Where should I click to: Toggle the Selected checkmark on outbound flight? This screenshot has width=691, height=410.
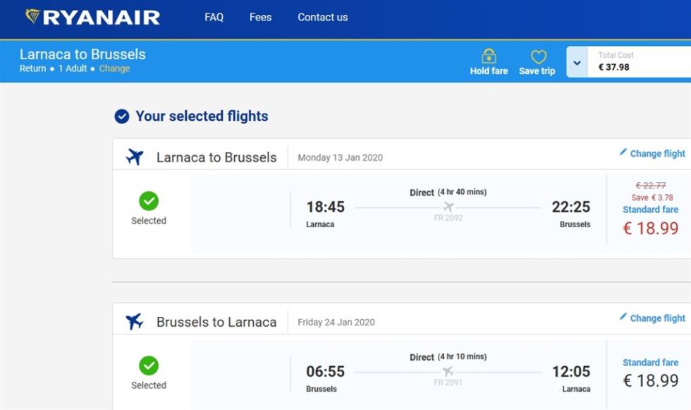click(x=149, y=201)
